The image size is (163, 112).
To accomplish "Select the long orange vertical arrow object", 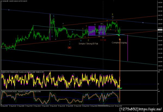I will [120, 70].
